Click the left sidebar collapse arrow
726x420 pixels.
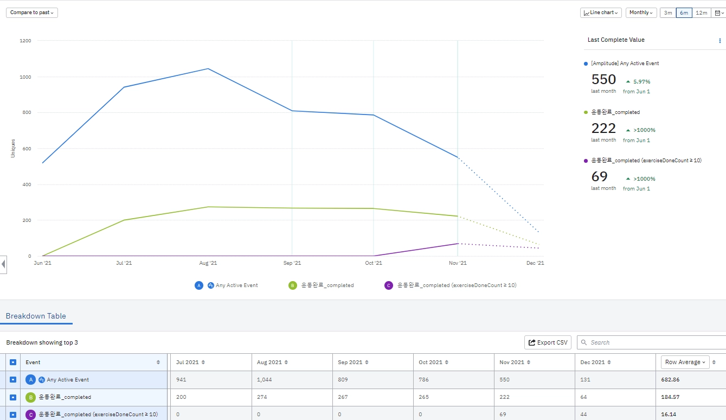click(3, 264)
